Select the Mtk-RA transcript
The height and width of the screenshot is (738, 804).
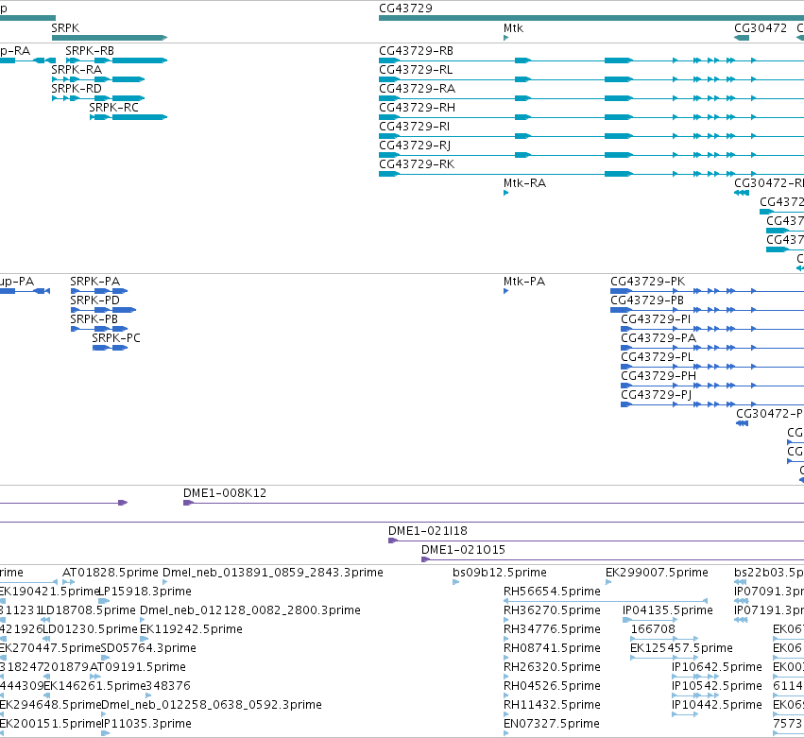pos(524,183)
